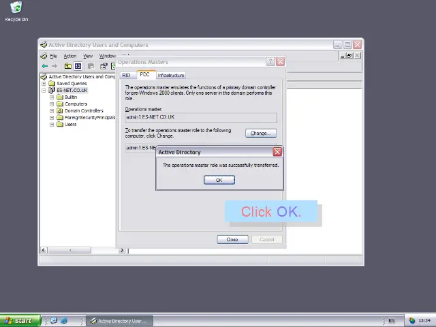Screen dimensions: 436x327
Task: Click the ES-NET.CO.UK domain icon
Action: [52, 91]
